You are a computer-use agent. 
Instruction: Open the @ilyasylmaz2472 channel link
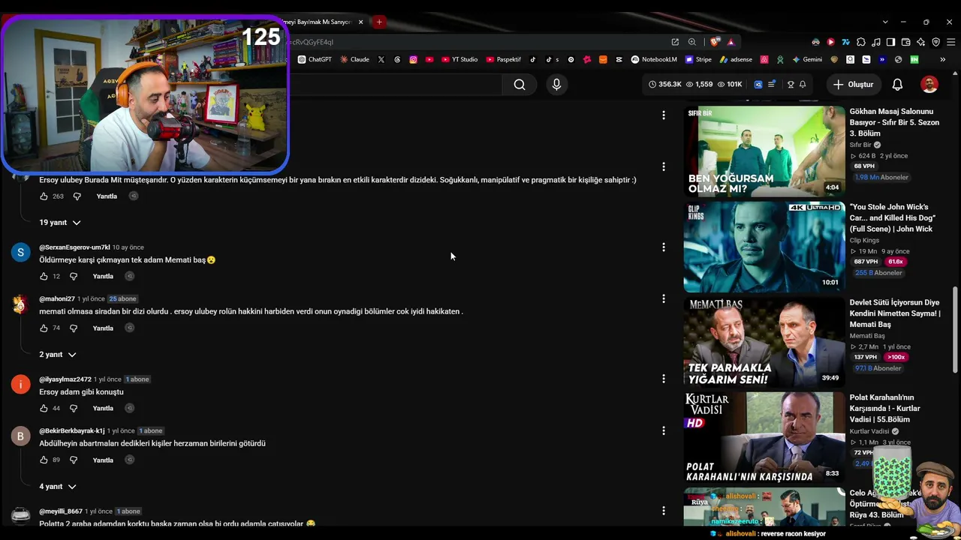point(65,379)
